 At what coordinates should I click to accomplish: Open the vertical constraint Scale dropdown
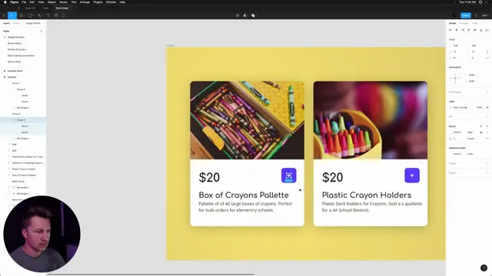coord(472,81)
